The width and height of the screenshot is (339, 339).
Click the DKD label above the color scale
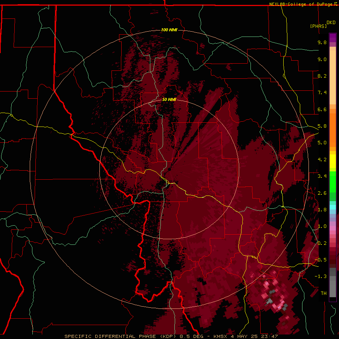[x=331, y=23]
